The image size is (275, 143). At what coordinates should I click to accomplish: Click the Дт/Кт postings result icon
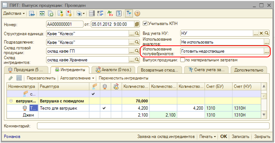point(110,14)
